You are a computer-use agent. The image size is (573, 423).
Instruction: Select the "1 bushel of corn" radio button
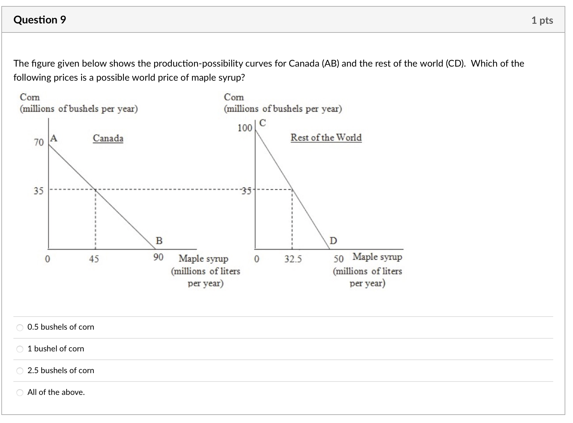point(19,349)
